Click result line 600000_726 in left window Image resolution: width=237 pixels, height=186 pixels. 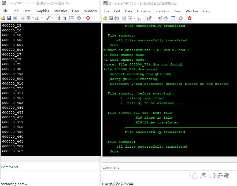coord(13,88)
